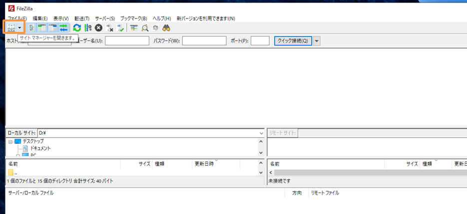Screen dimensions: 467x214
Task: Collapse the デスクトップ tree node
Action: (10, 141)
